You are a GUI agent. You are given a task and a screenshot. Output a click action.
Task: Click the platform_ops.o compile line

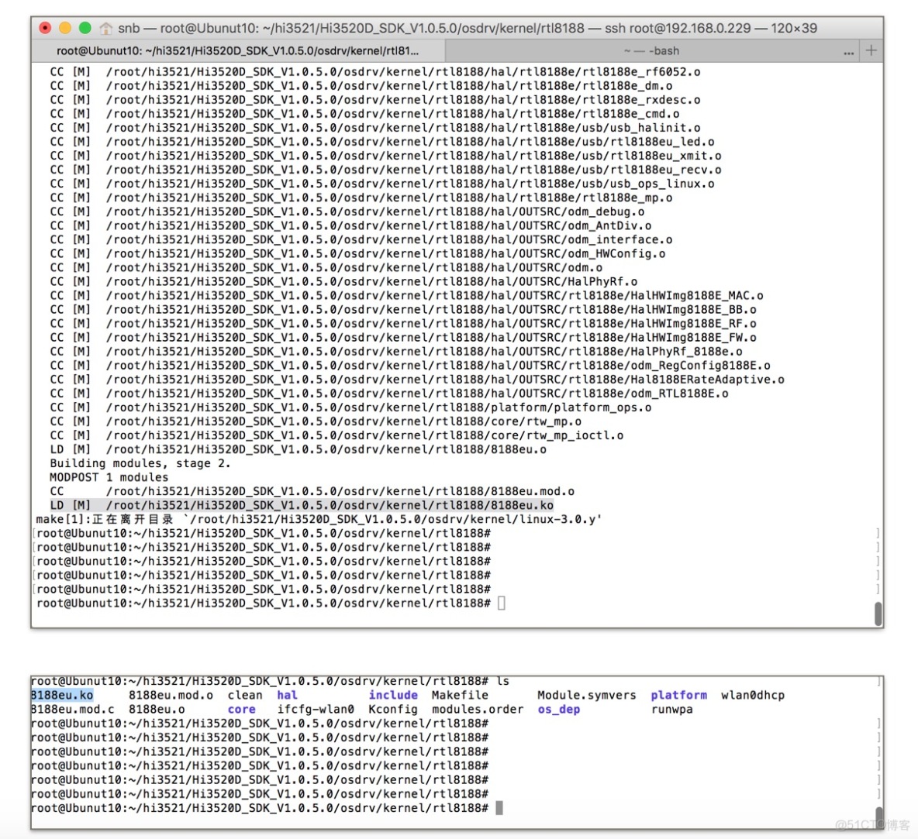350,407
